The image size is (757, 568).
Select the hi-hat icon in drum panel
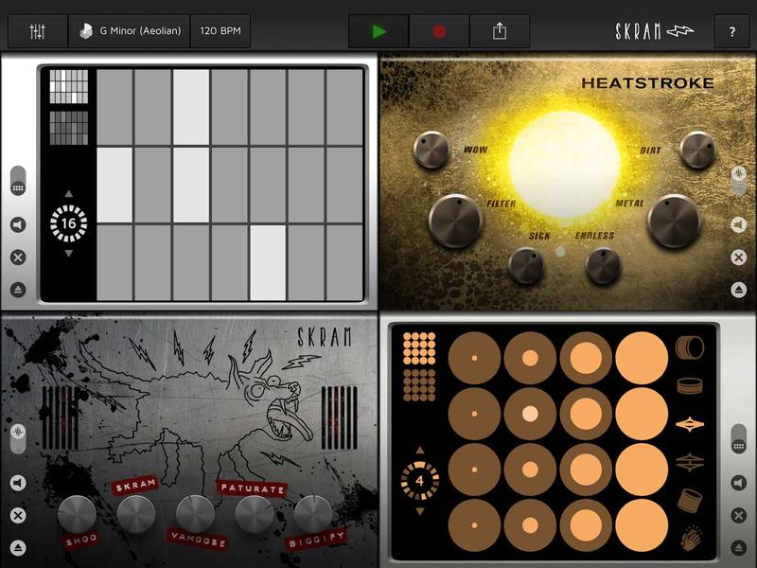pyautogui.click(x=690, y=463)
